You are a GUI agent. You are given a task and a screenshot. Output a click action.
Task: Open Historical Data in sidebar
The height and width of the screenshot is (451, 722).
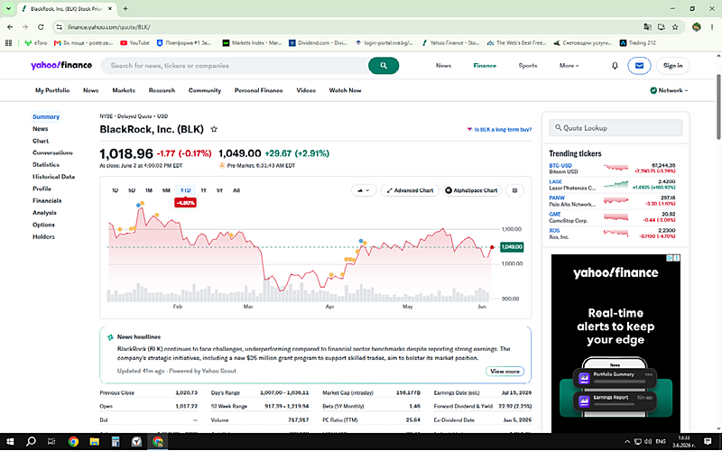pos(53,177)
